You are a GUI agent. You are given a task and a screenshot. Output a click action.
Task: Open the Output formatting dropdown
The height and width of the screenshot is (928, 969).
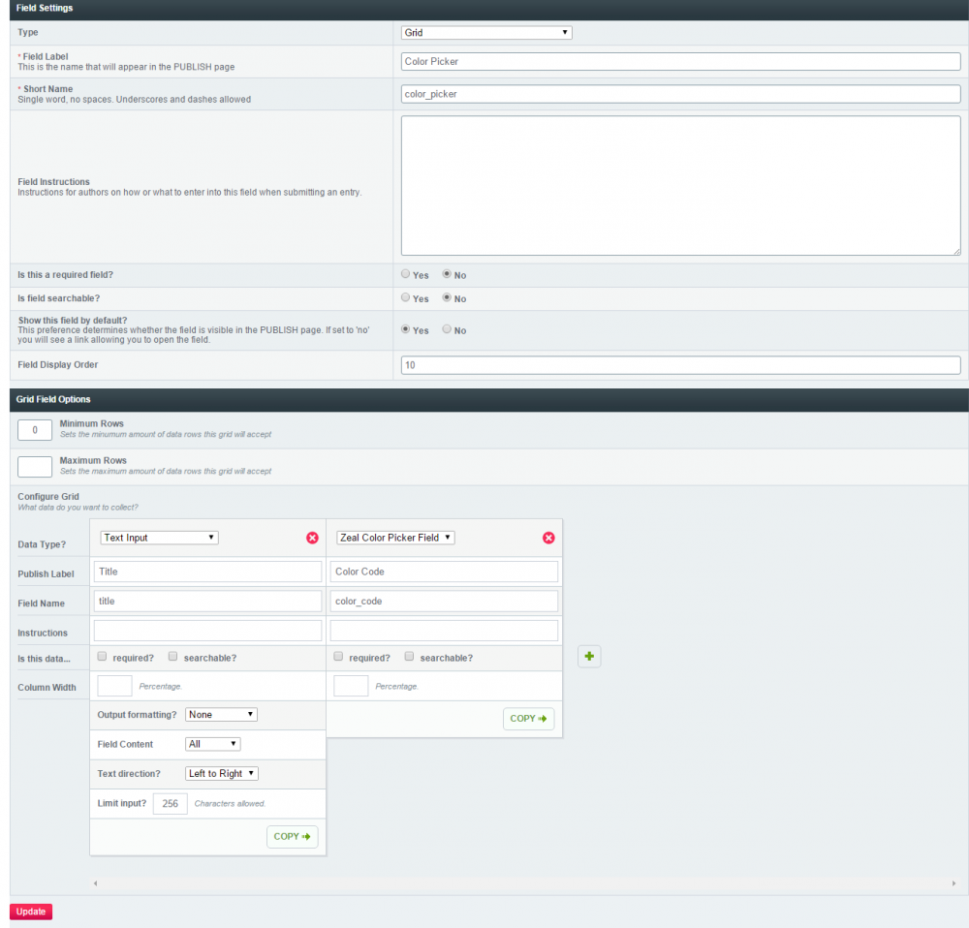pyautogui.click(x=221, y=714)
